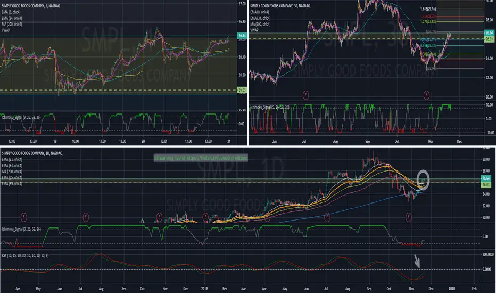Click the 1.272(27.83) Fibonacci level label

pyautogui.click(x=428, y=21)
